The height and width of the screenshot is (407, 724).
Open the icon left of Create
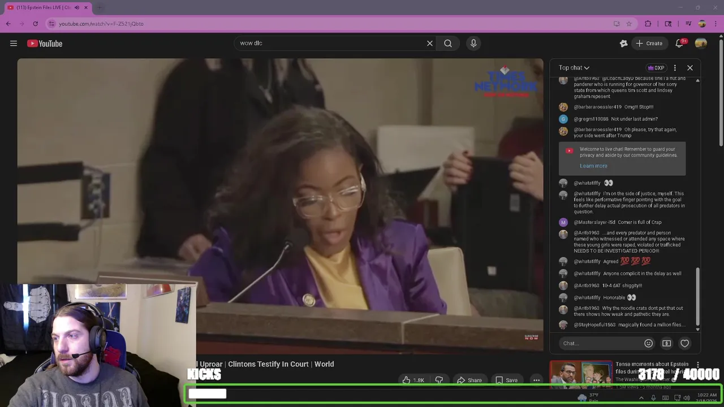point(623,44)
